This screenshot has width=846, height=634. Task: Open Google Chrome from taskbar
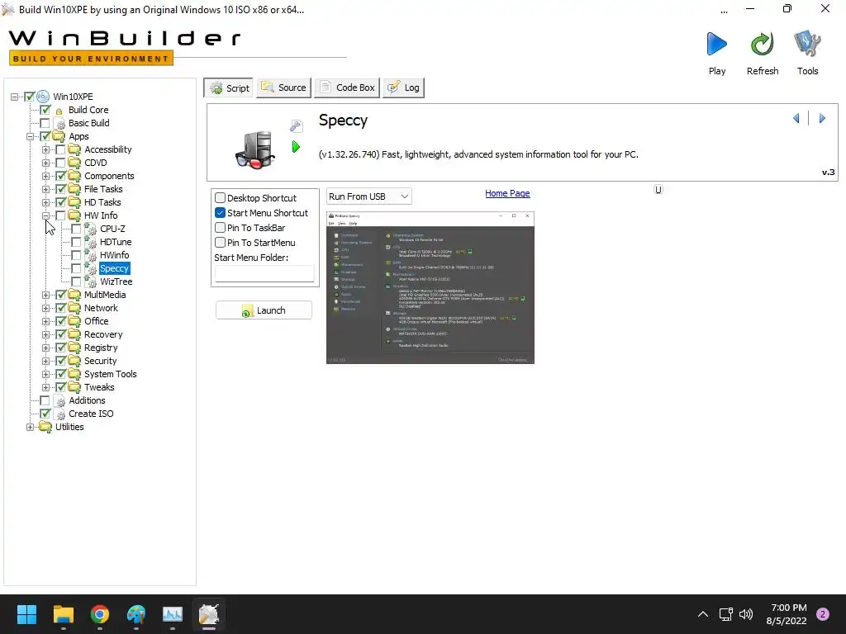tap(100, 614)
